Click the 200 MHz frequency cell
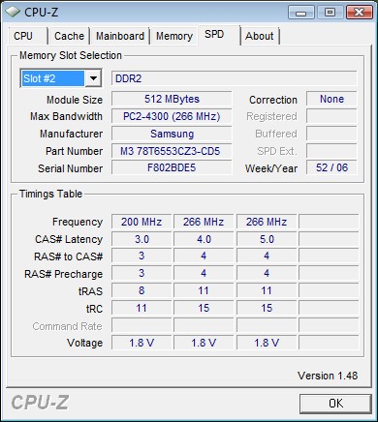The width and height of the screenshot is (378, 422). (142, 222)
